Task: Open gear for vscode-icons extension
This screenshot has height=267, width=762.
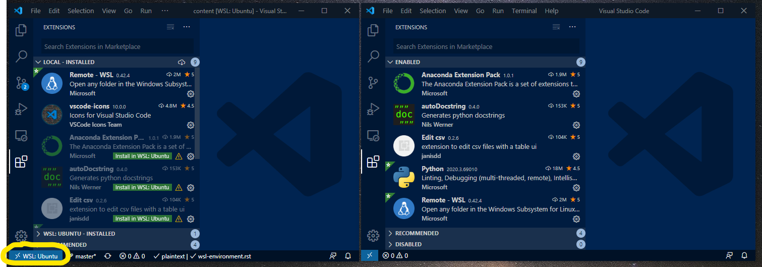Action: click(x=191, y=125)
